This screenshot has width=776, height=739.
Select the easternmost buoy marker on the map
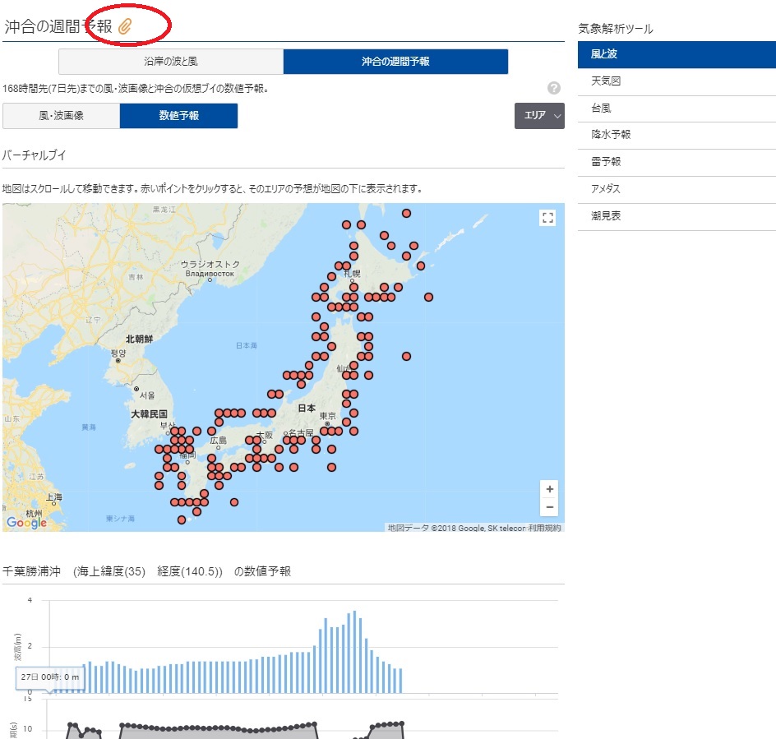[x=428, y=297]
